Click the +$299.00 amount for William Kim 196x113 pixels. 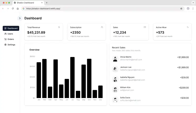tap(184, 88)
